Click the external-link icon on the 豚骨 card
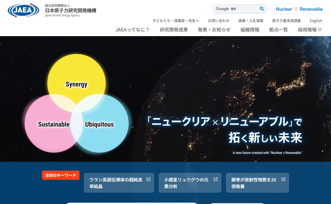Viewport: 331px width, 204px height. 283,179
